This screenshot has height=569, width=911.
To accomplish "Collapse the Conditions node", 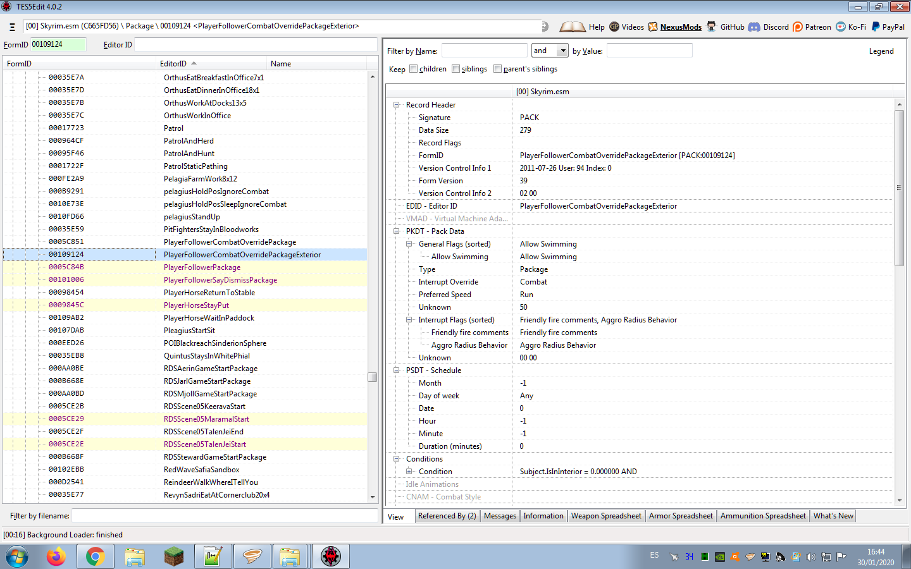I will tap(397, 459).
